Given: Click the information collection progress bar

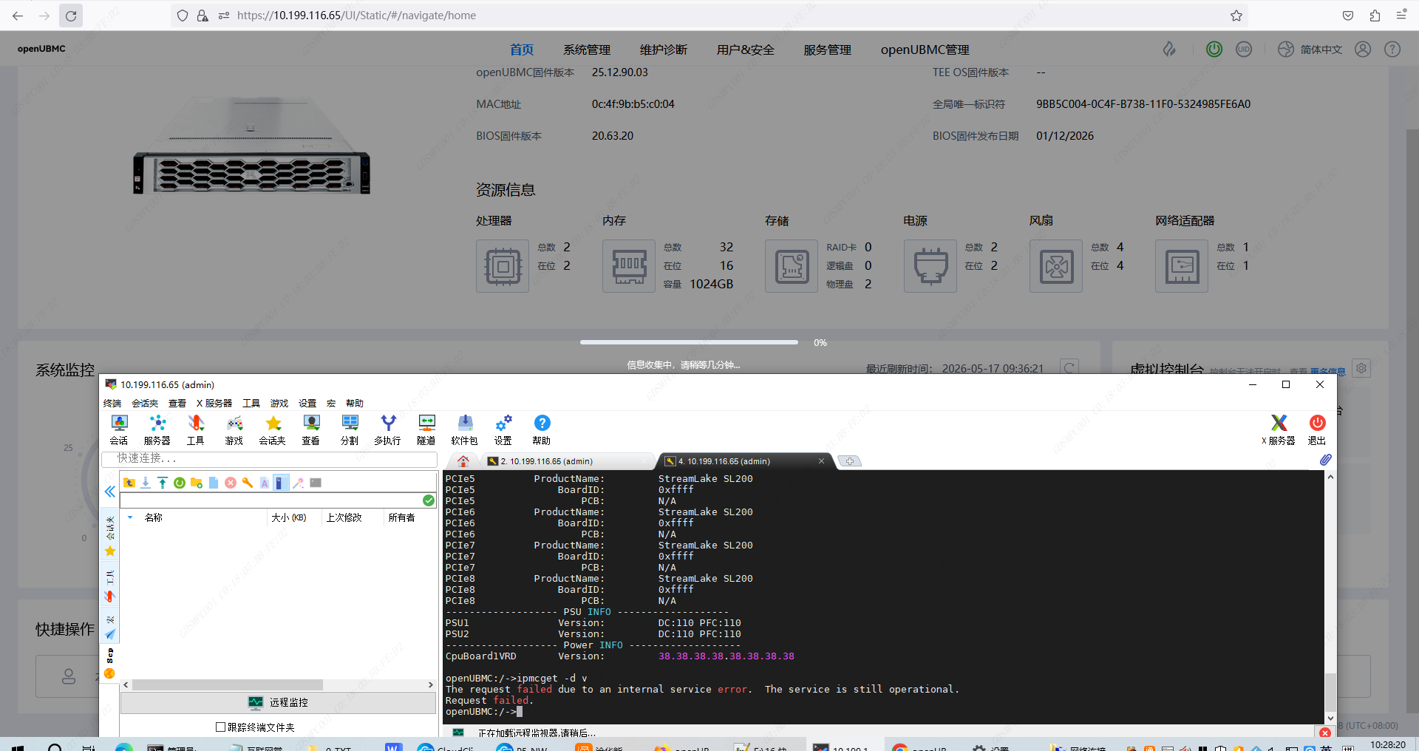Looking at the screenshot, I should (689, 342).
